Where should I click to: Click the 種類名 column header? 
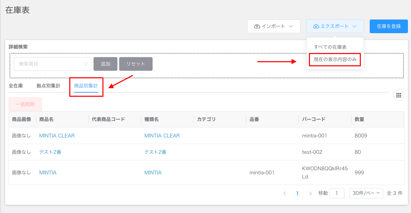(152, 119)
